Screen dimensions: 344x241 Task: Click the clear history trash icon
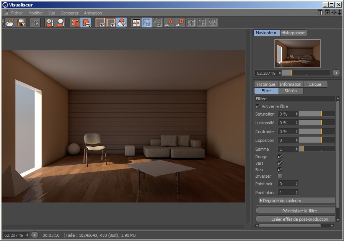click(75, 22)
